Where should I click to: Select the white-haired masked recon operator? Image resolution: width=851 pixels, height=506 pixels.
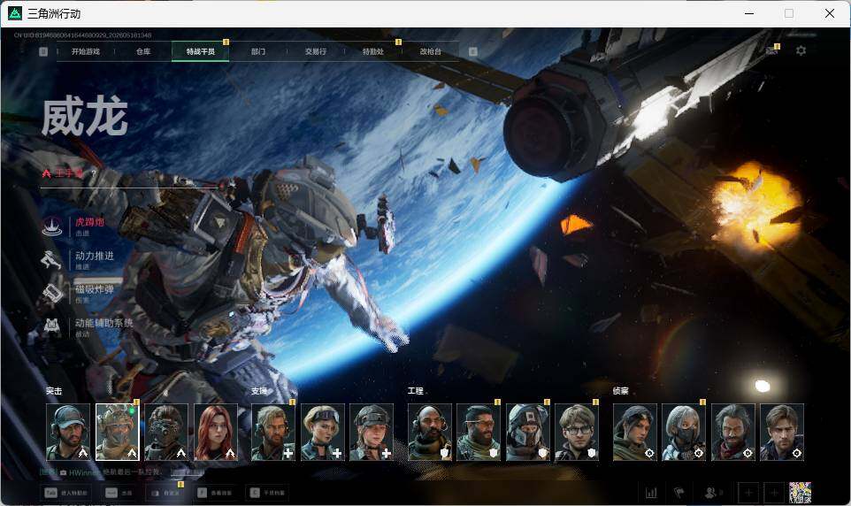pyautogui.click(x=684, y=433)
